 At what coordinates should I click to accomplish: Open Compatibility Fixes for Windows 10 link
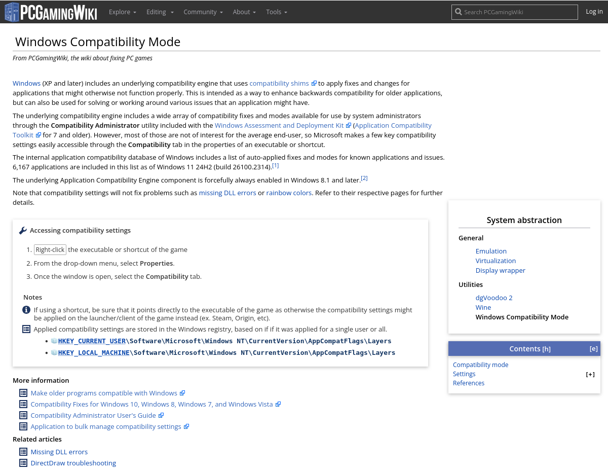pyautogui.click(x=152, y=404)
